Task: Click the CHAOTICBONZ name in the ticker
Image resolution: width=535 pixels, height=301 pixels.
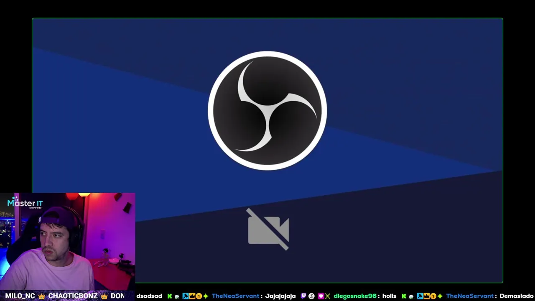Action: point(73,296)
